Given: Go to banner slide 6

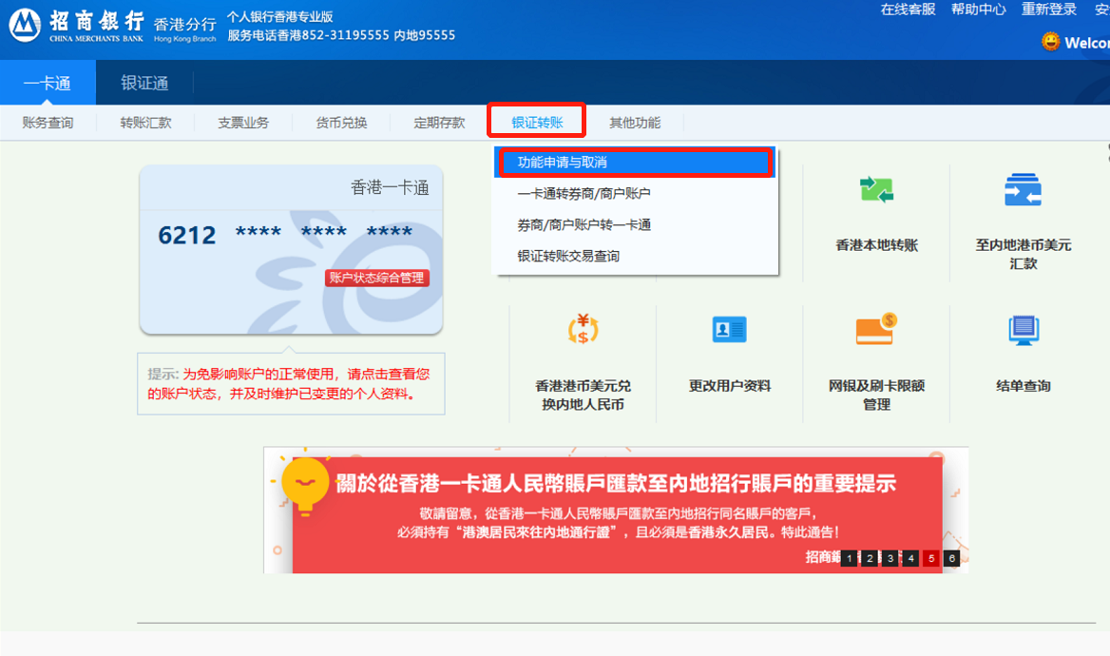Looking at the screenshot, I should [951, 558].
